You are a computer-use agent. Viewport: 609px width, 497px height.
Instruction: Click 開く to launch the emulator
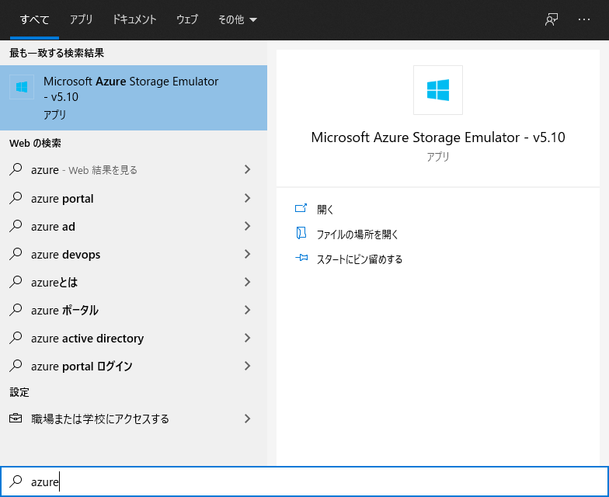[325, 209]
